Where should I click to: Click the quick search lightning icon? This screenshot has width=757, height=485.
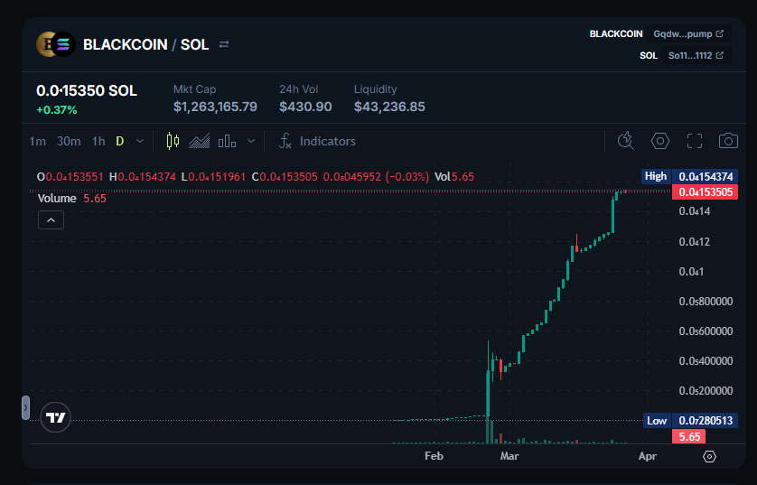click(626, 141)
